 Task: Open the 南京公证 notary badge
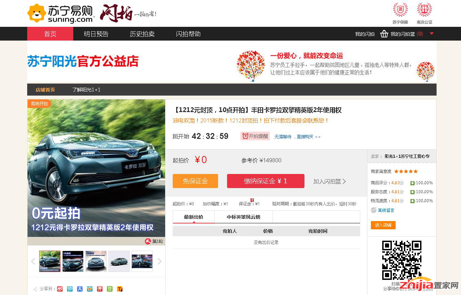pyautogui.click(x=424, y=13)
